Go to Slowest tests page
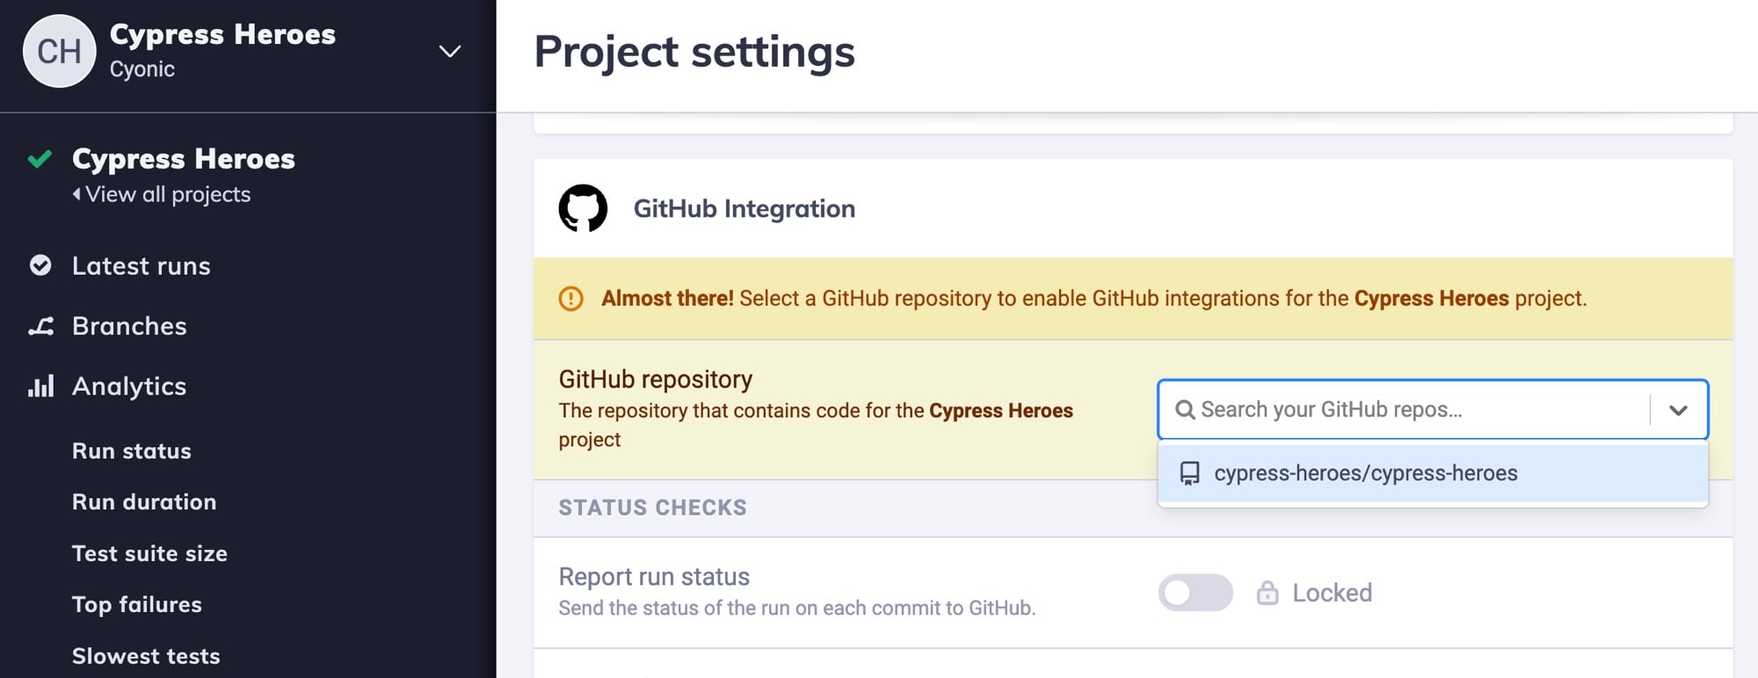 click(146, 656)
